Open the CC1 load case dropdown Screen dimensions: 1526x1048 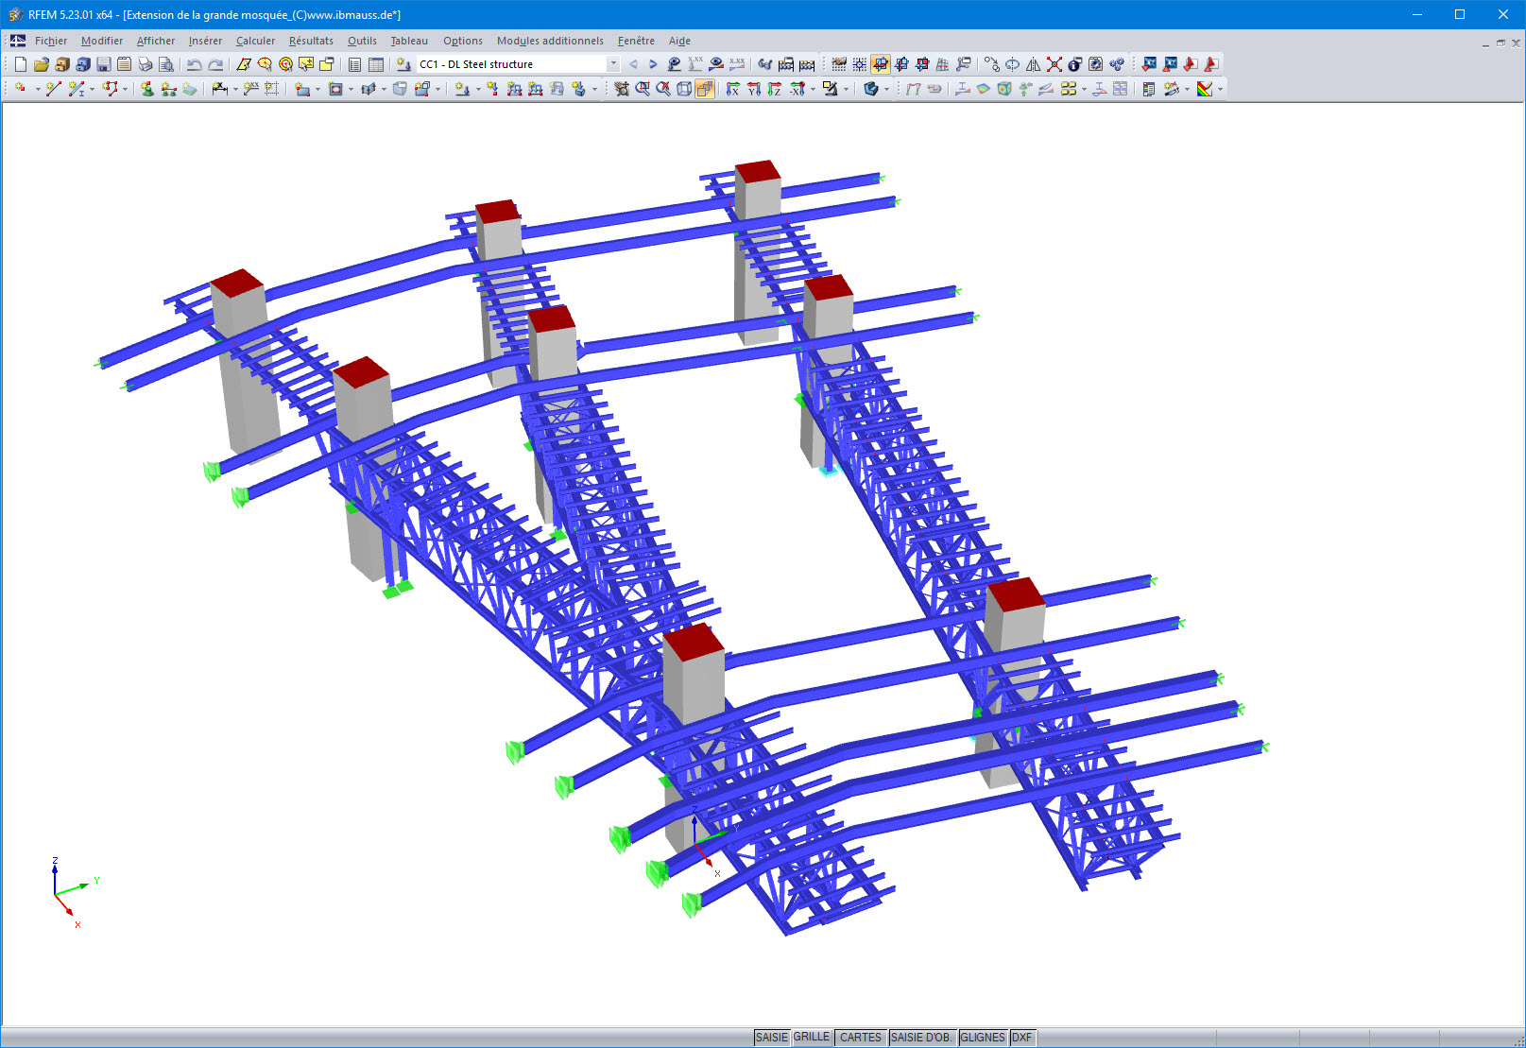click(x=612, y=64)
